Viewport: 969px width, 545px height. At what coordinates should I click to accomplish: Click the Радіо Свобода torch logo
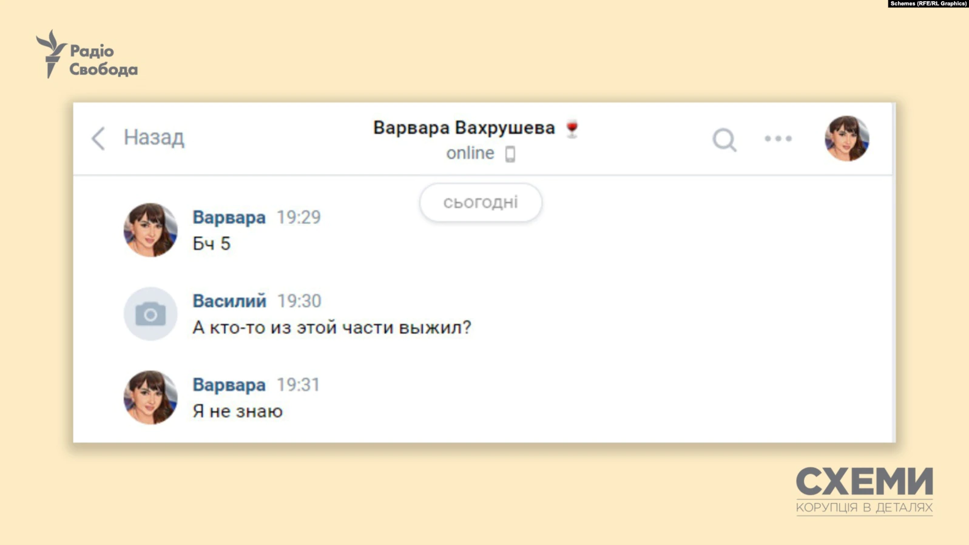[52, 54]
